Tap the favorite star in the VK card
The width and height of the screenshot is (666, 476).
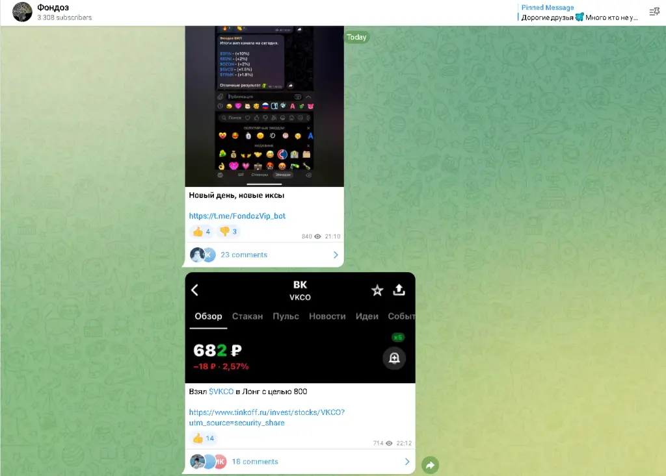(x=377, y=291)
